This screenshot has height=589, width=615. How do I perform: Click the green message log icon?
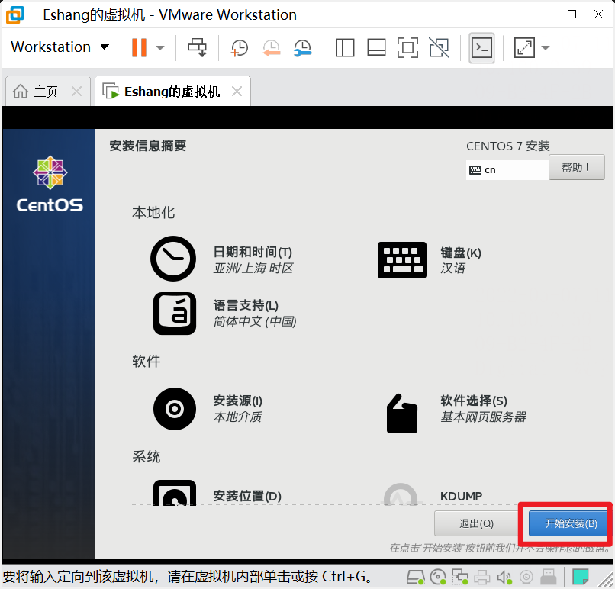point(580,577)
